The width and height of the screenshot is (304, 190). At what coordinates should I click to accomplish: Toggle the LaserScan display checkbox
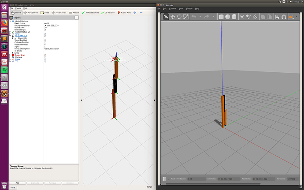click(45, 55)
